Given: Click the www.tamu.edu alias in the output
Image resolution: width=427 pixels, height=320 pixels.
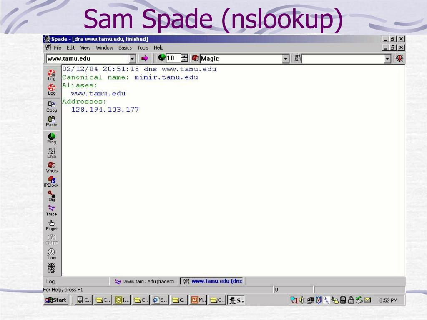Looking at the screenshot, I should click(98, 94).
